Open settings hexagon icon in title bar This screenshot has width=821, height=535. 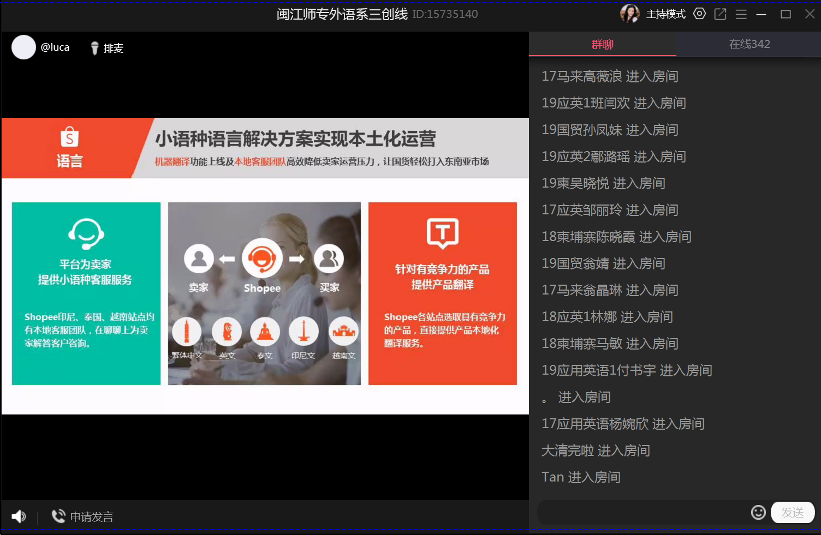click(699, 14)
